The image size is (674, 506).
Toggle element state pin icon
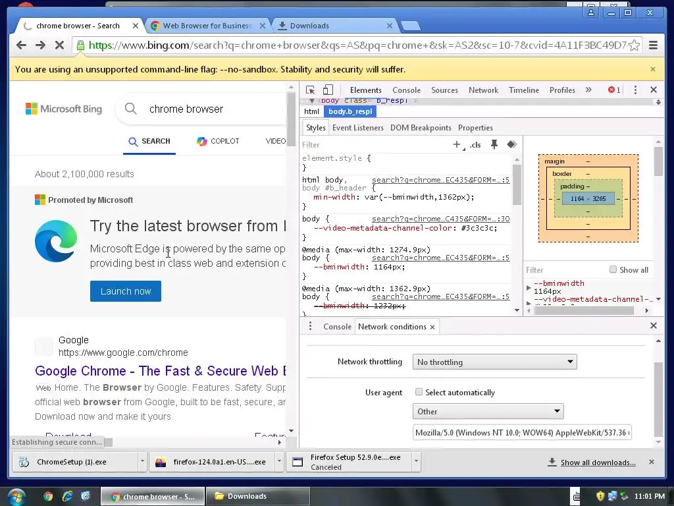tap(494, 144)
